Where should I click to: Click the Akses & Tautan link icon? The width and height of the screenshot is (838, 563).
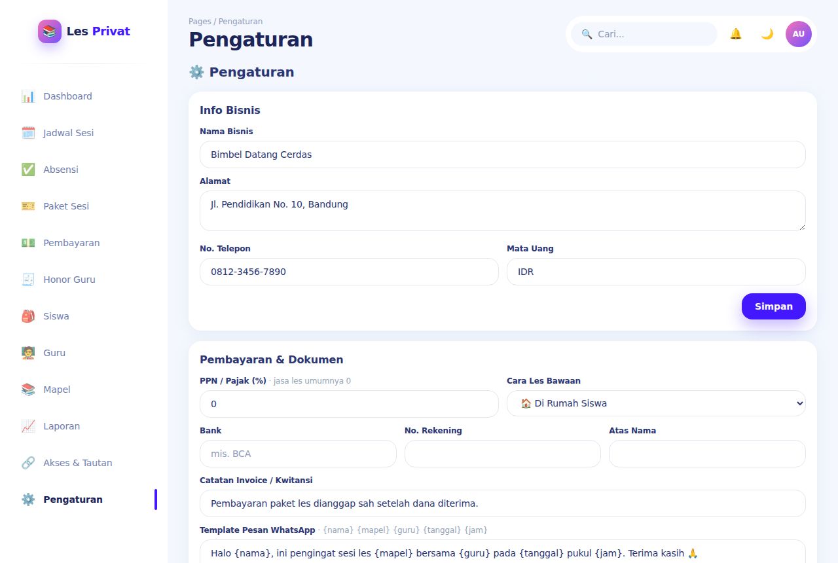pos(28,463)
